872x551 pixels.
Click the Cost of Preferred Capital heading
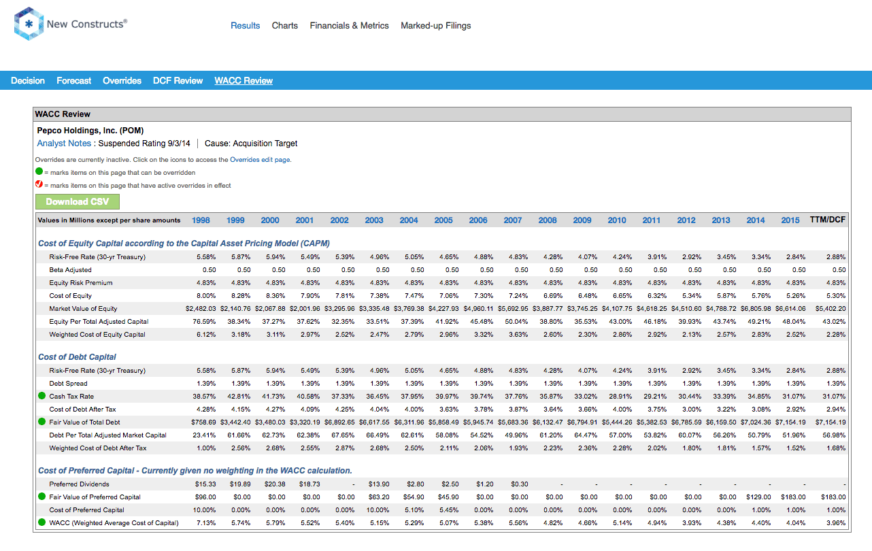coord(195,470)
